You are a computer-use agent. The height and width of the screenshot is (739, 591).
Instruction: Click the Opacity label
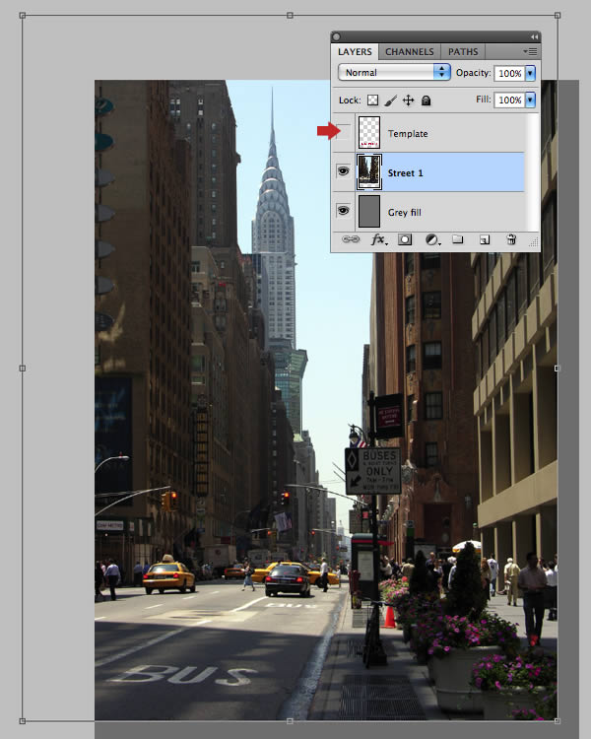point(473,73)
